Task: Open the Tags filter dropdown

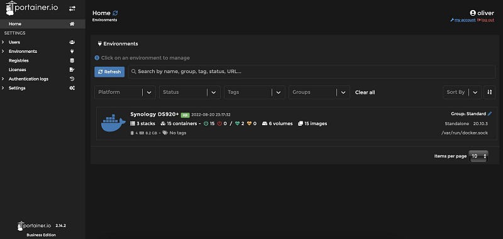Action: (255, 92)
